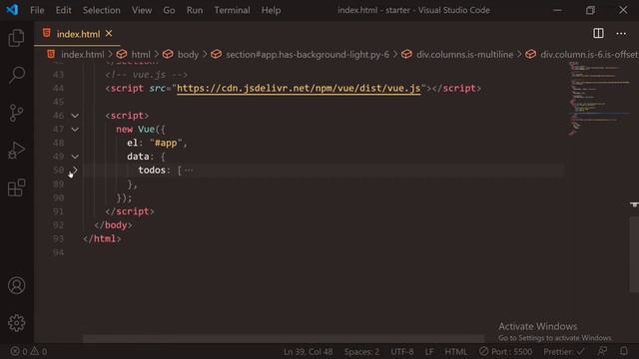Expand the folded todos ellipsis marker
The image size is (639, 359).
tap(189, 171)
